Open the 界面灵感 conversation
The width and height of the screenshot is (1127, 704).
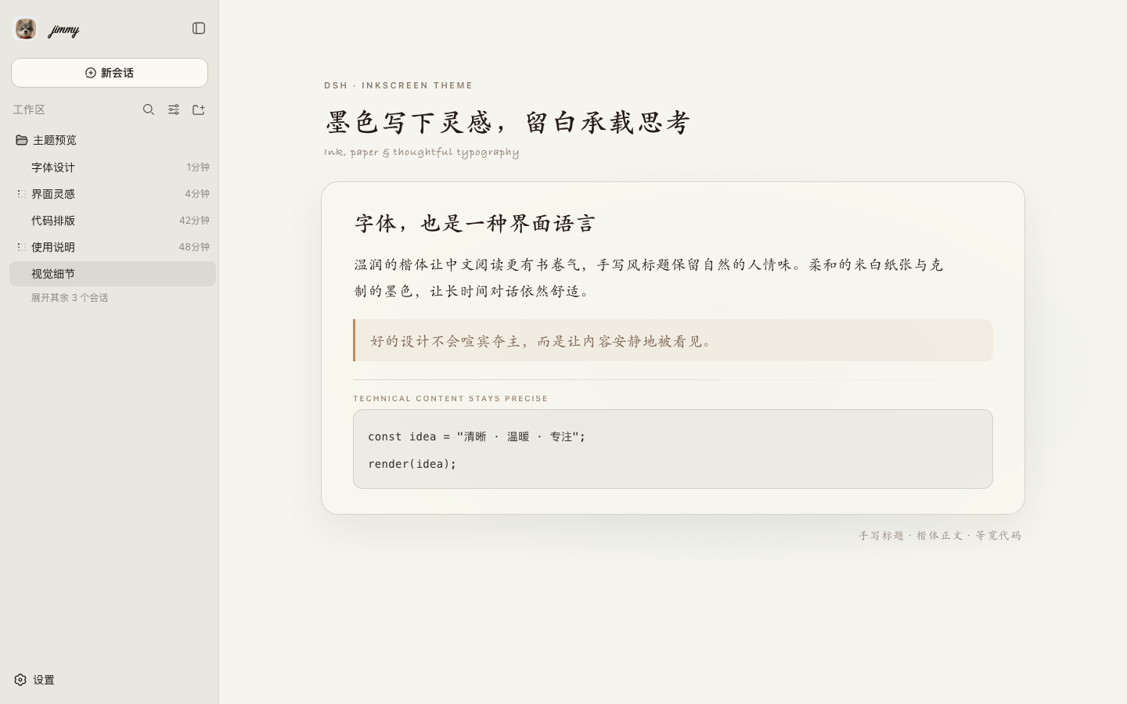(113, 194)
